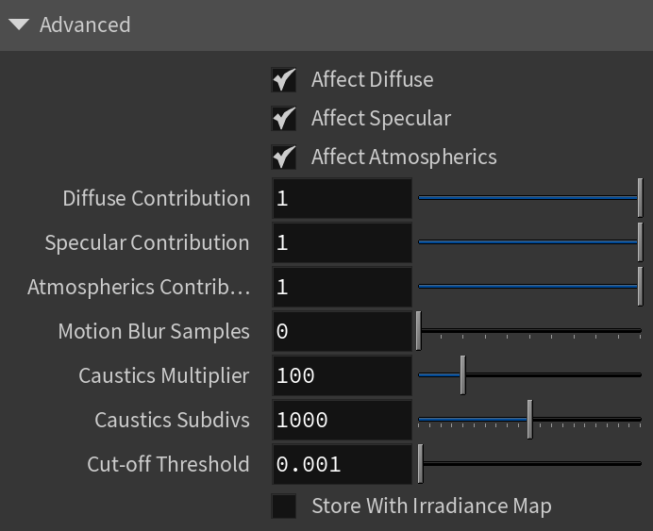The height and width of the screenshot is (531, 653).
Task: Select the Specular Contribution input field
Action: [x=342, y=242]
